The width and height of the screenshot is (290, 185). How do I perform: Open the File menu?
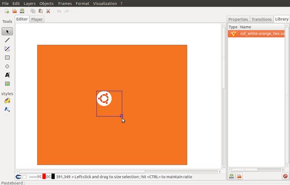5,3
